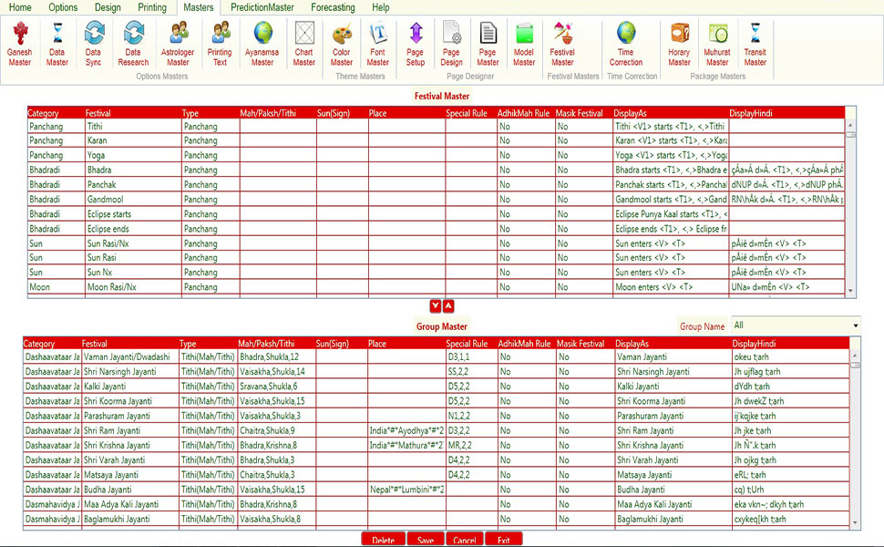
Task: Select the Moon Rasi/Nx row
Action: (x=436, y=286)
